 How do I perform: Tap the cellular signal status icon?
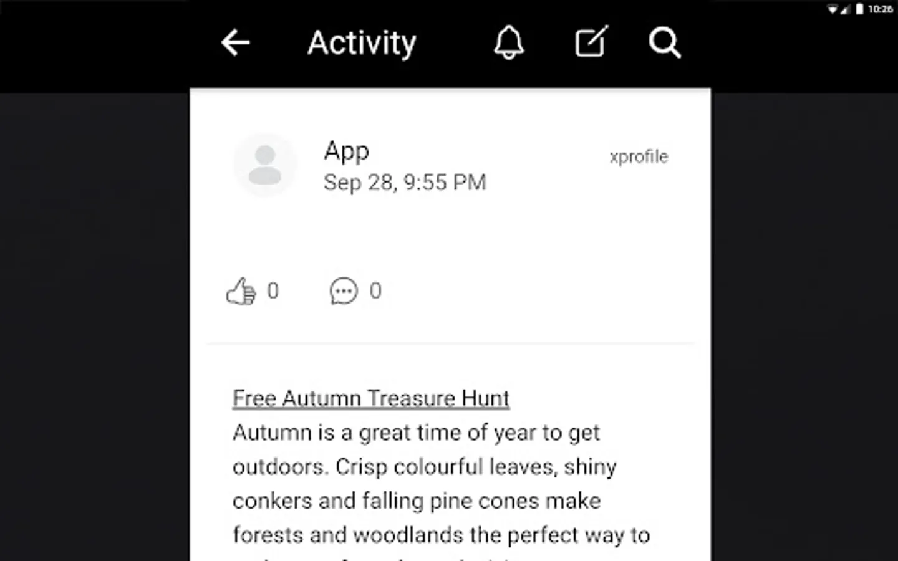click(846, 9)
